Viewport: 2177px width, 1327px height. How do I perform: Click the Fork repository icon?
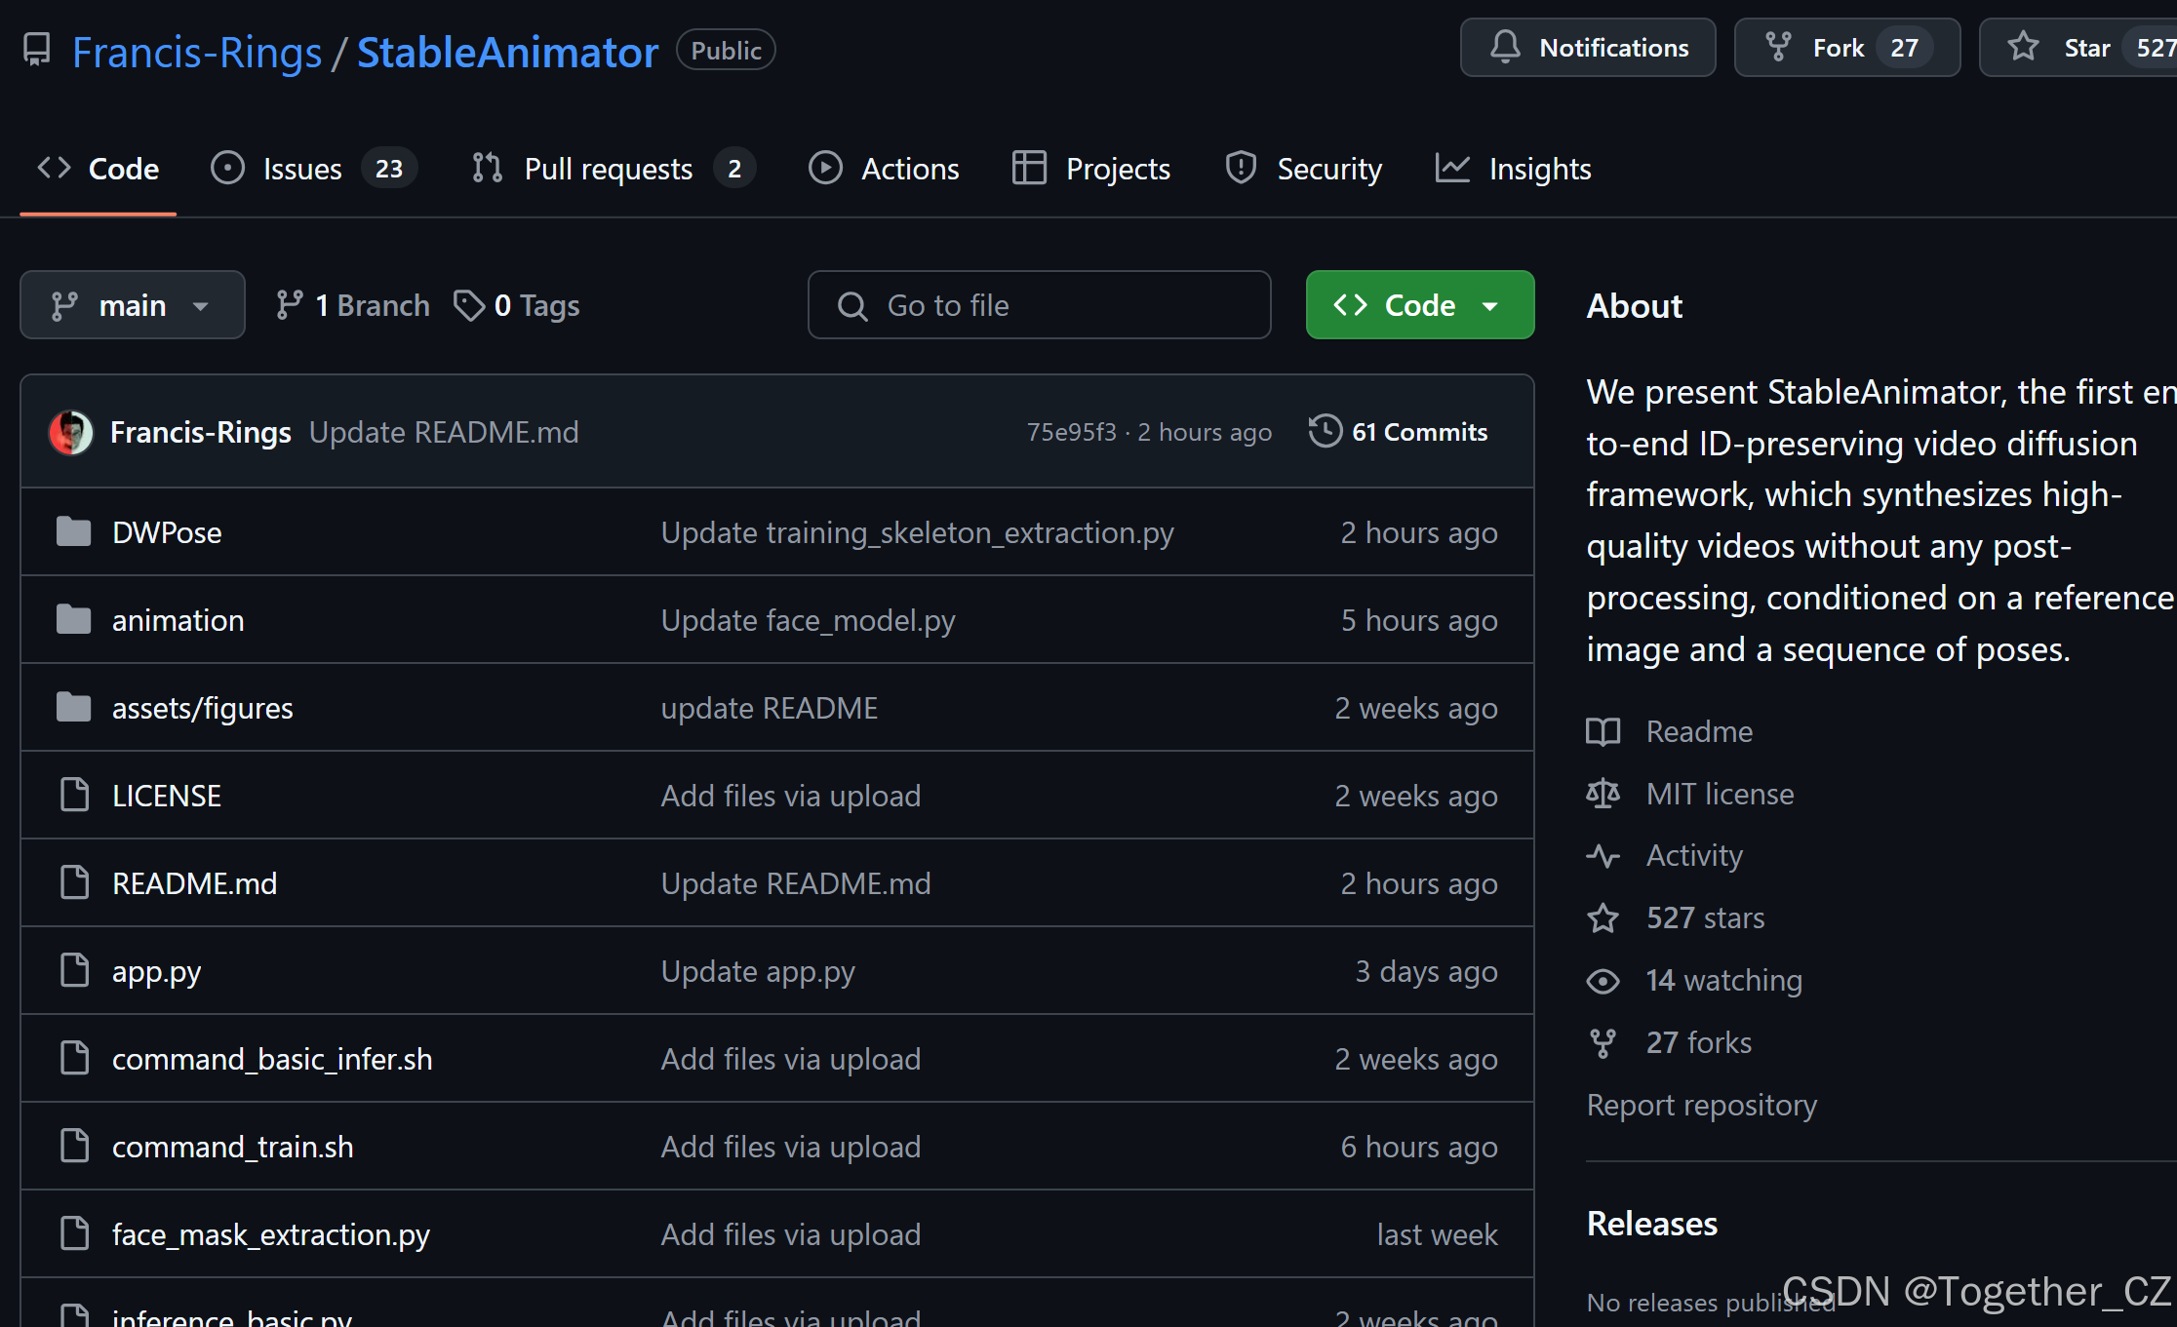(1778, 47)
